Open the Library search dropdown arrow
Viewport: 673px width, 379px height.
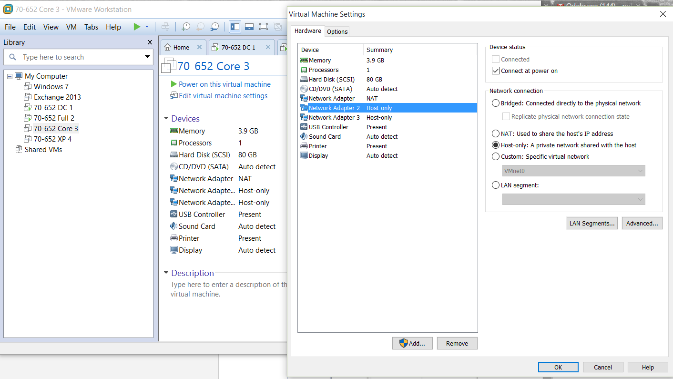coord(147,57)
